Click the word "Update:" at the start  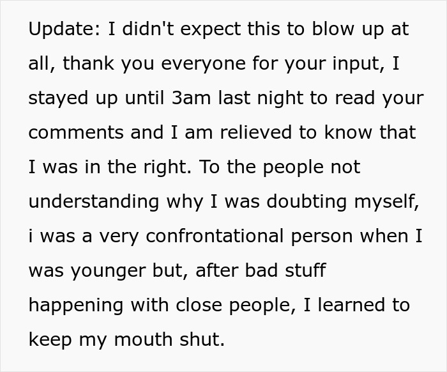coord(63,29)
